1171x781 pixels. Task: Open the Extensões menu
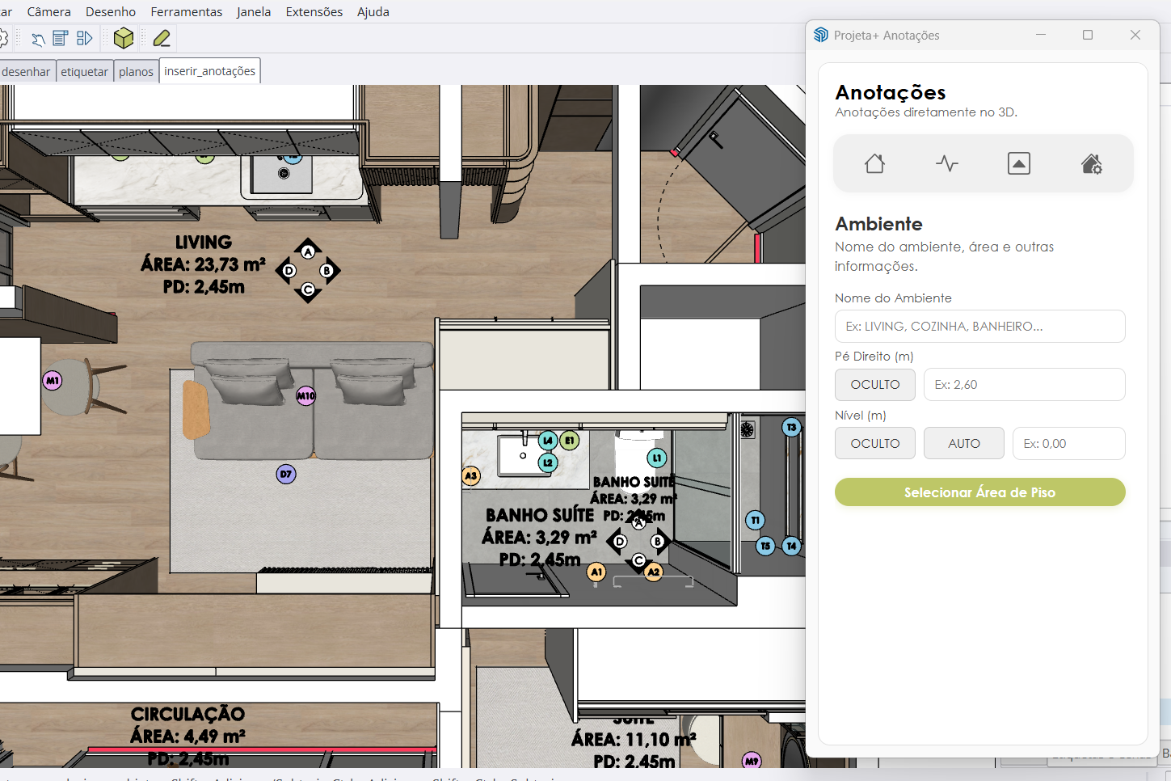pos(314,11)
